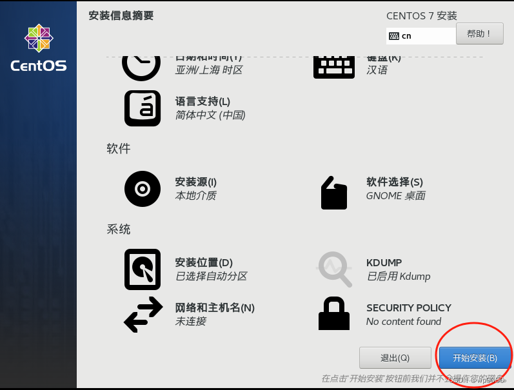The width and height of the screenshot is (514, 390).
Task: Open 网络和主机名(N) configuration
Action: tap(215, 307)
